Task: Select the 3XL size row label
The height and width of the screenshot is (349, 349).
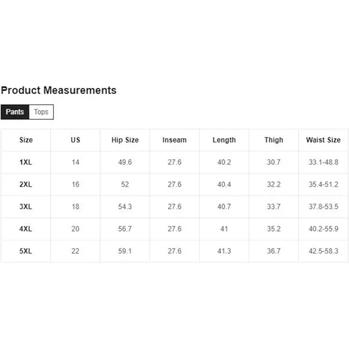Action: pos(26,206)
